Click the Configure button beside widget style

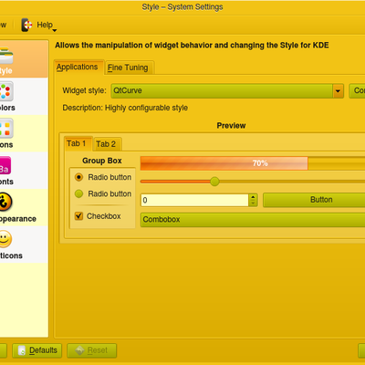tap(357, 91)
